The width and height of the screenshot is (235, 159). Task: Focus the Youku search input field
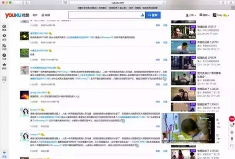(x=104, y=15)
